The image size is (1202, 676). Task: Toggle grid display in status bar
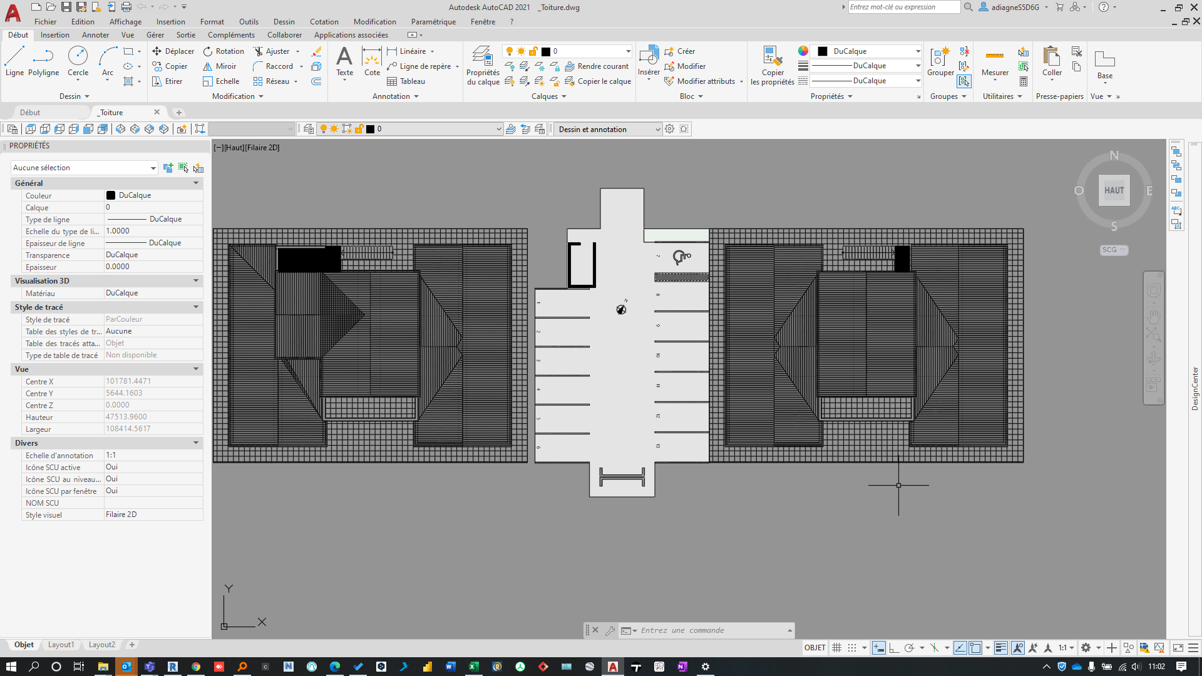[x=836, y=648]
